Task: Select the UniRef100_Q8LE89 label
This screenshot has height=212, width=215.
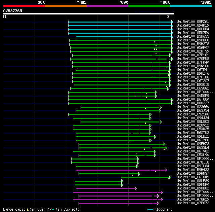Action: tap(193, 181)
